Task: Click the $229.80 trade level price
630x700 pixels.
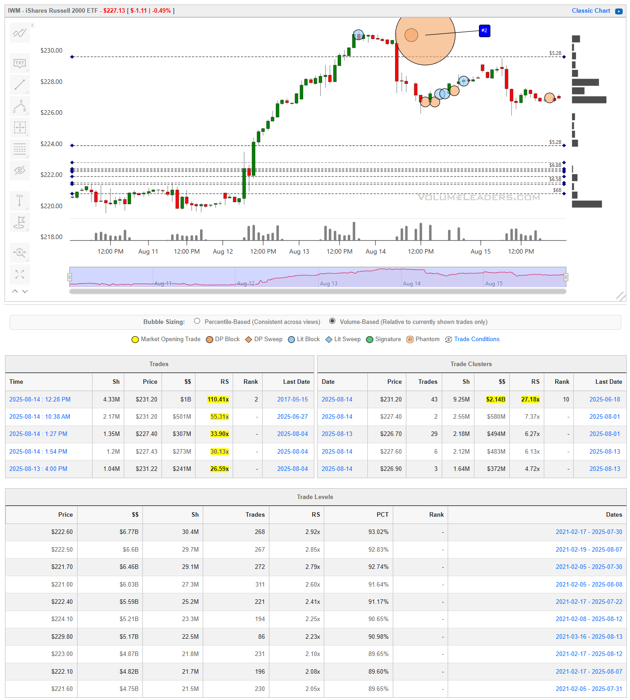Action: click(x=62, y=637)
